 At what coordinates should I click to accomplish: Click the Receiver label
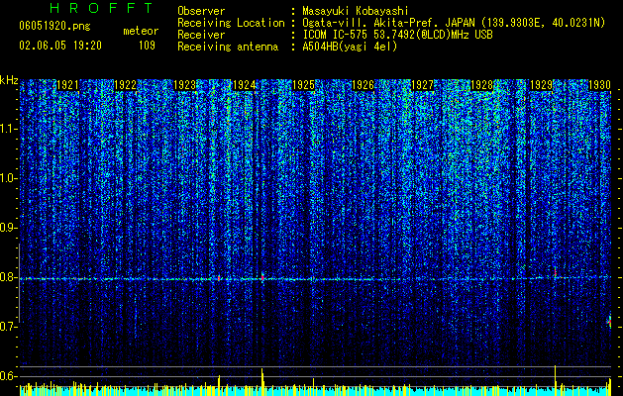[201, 35]
